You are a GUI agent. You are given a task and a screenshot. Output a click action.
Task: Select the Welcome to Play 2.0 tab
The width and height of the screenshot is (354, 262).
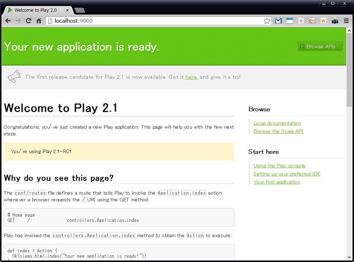pos(35,10)
